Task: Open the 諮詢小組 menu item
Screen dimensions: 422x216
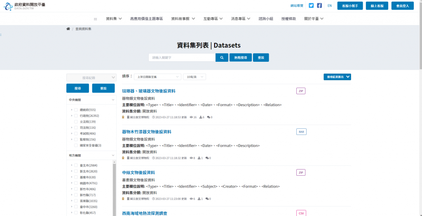Action: click(266, 19)
